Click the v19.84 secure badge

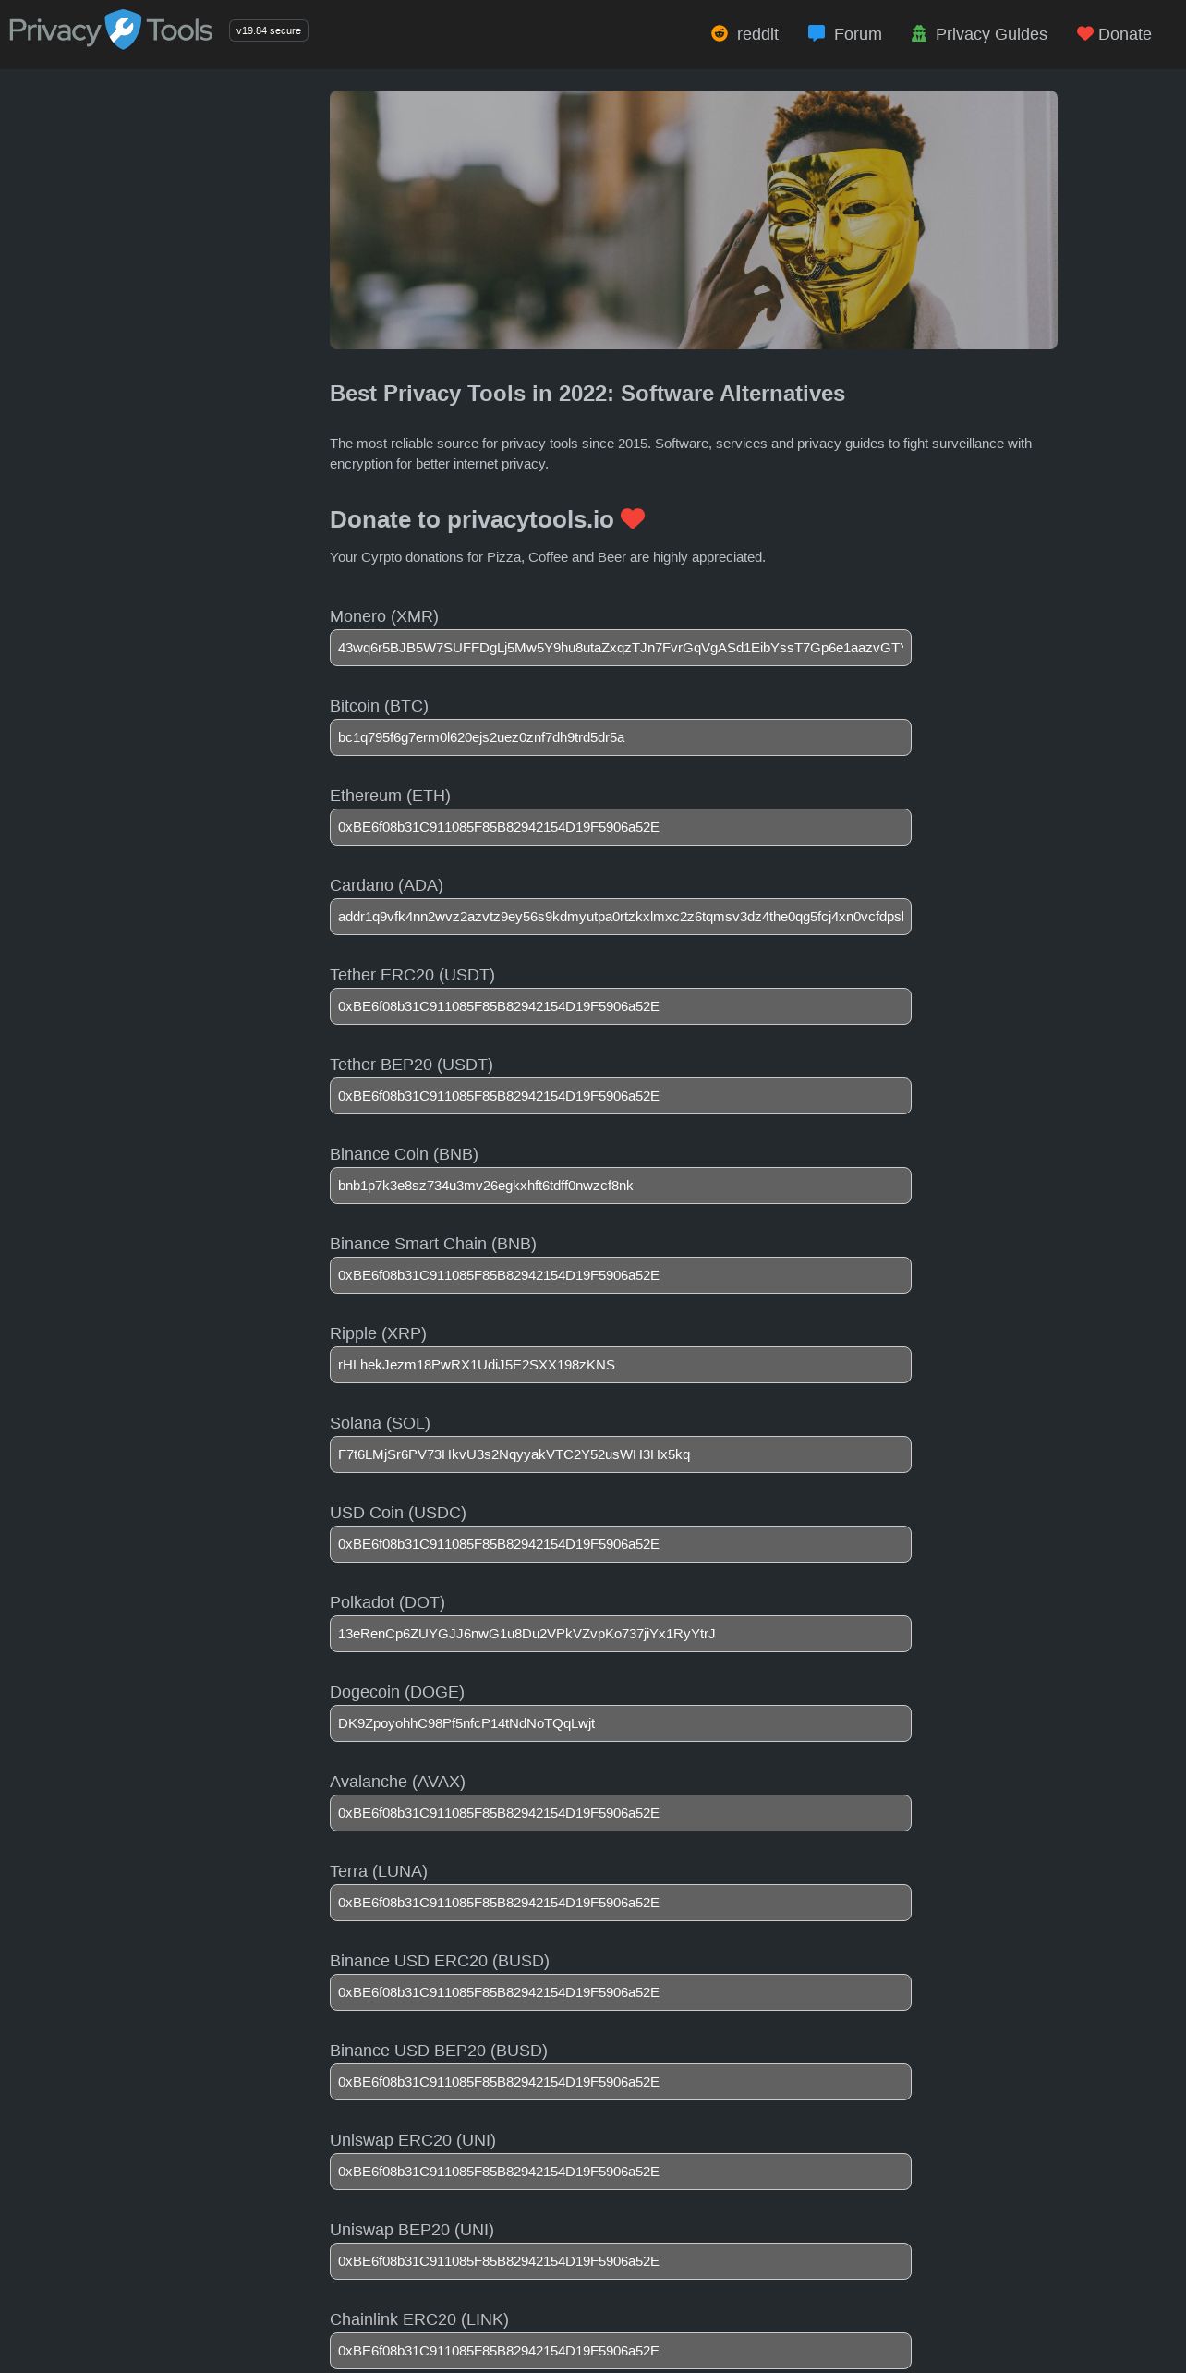click(x=269, y=30)
